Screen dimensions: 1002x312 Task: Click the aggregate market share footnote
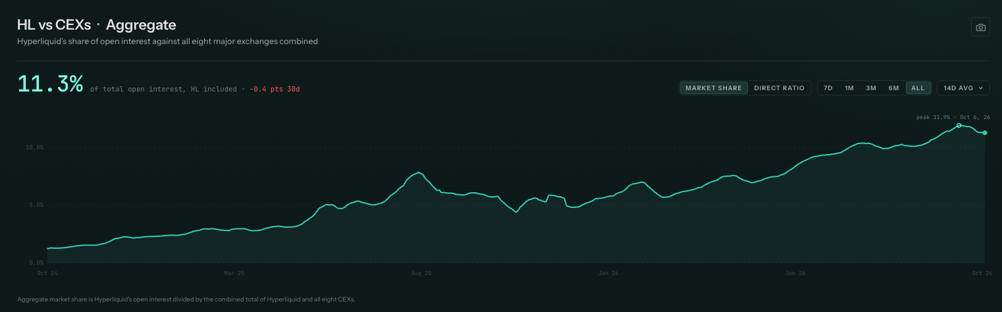[186, 299]
